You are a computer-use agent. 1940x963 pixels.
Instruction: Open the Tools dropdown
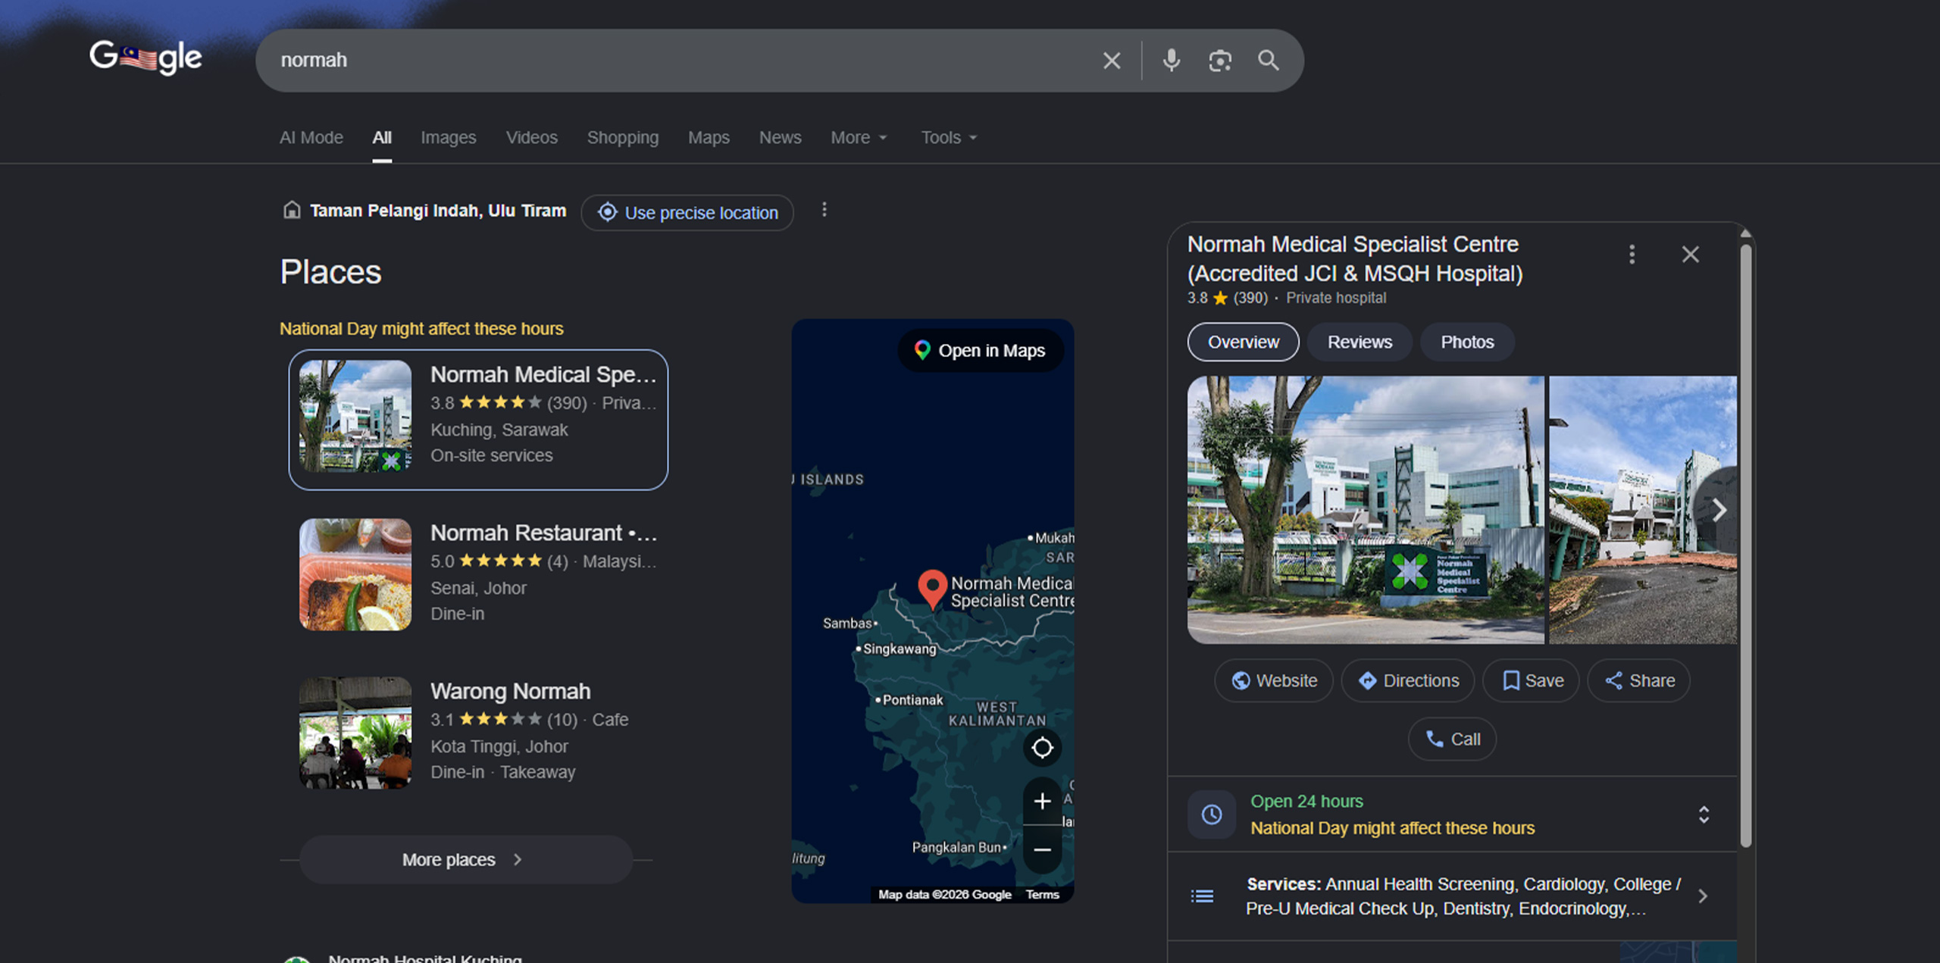pos(949,138)
